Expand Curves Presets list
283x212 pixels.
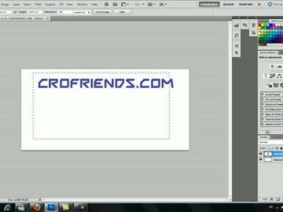click(x=262, y=100)
